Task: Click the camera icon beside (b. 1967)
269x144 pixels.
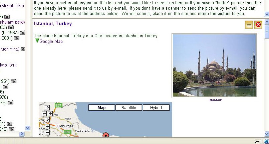Action: tap(22, 33)
